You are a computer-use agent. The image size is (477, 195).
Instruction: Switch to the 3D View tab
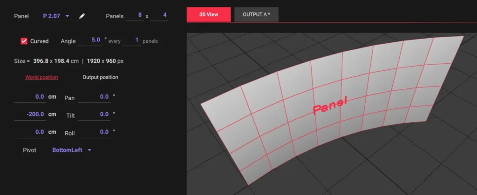(x=209, y=14)
